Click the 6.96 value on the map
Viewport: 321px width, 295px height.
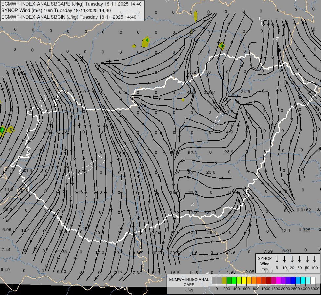coord(7,230)
